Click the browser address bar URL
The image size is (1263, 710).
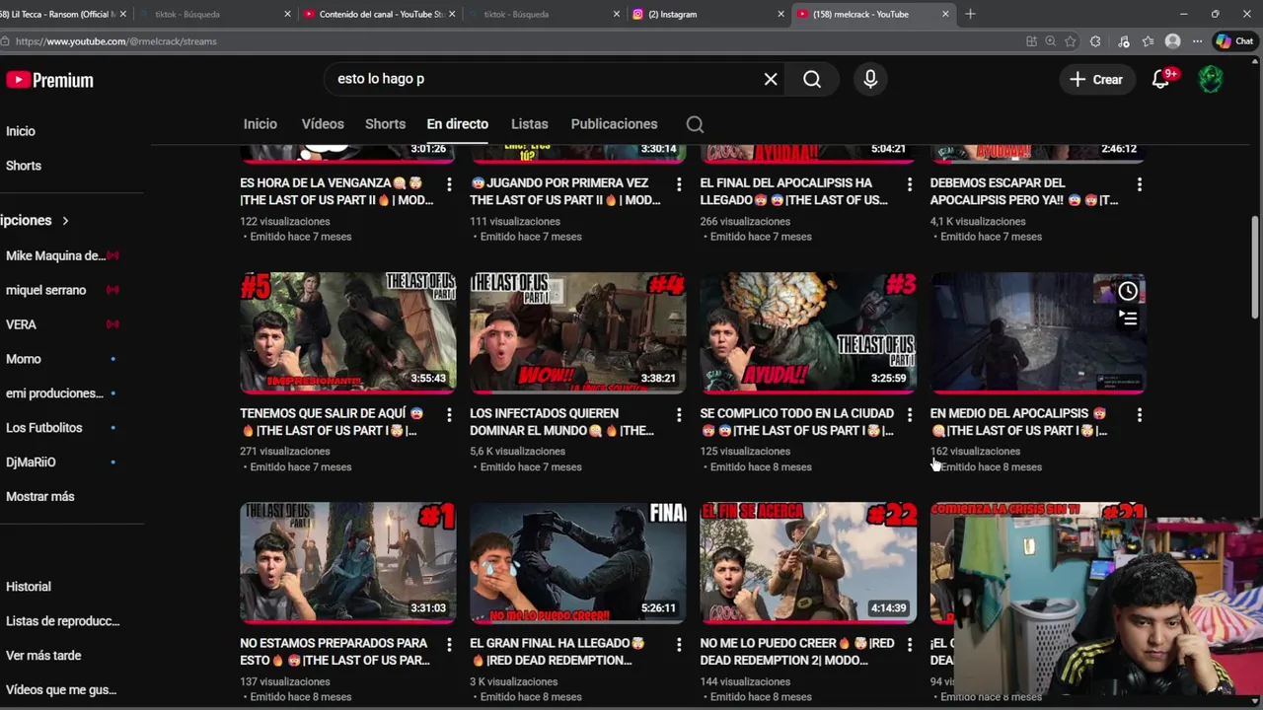[116, 41]
